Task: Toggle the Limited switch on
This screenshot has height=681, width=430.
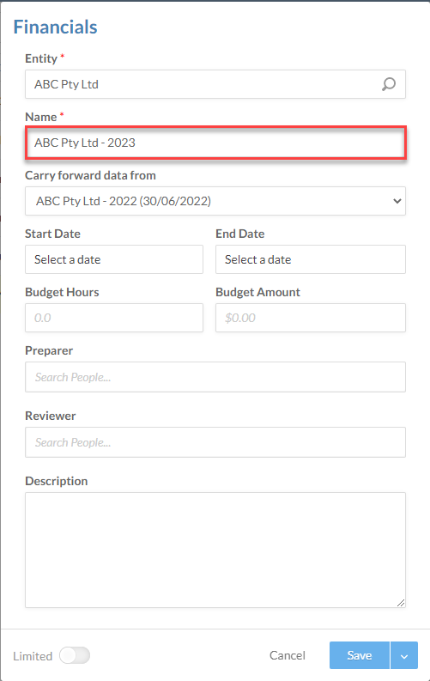Action: 75,655
